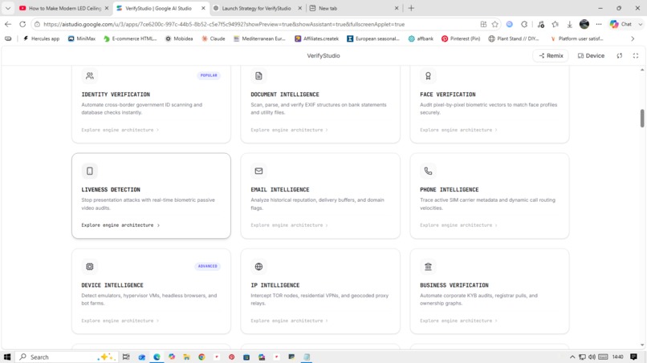
Task: Open Explore engine architecture under Business Verification
Action: coord(458,321)
